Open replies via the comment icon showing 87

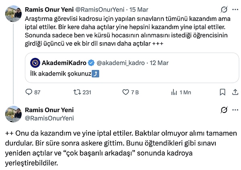tap(29, 92)
